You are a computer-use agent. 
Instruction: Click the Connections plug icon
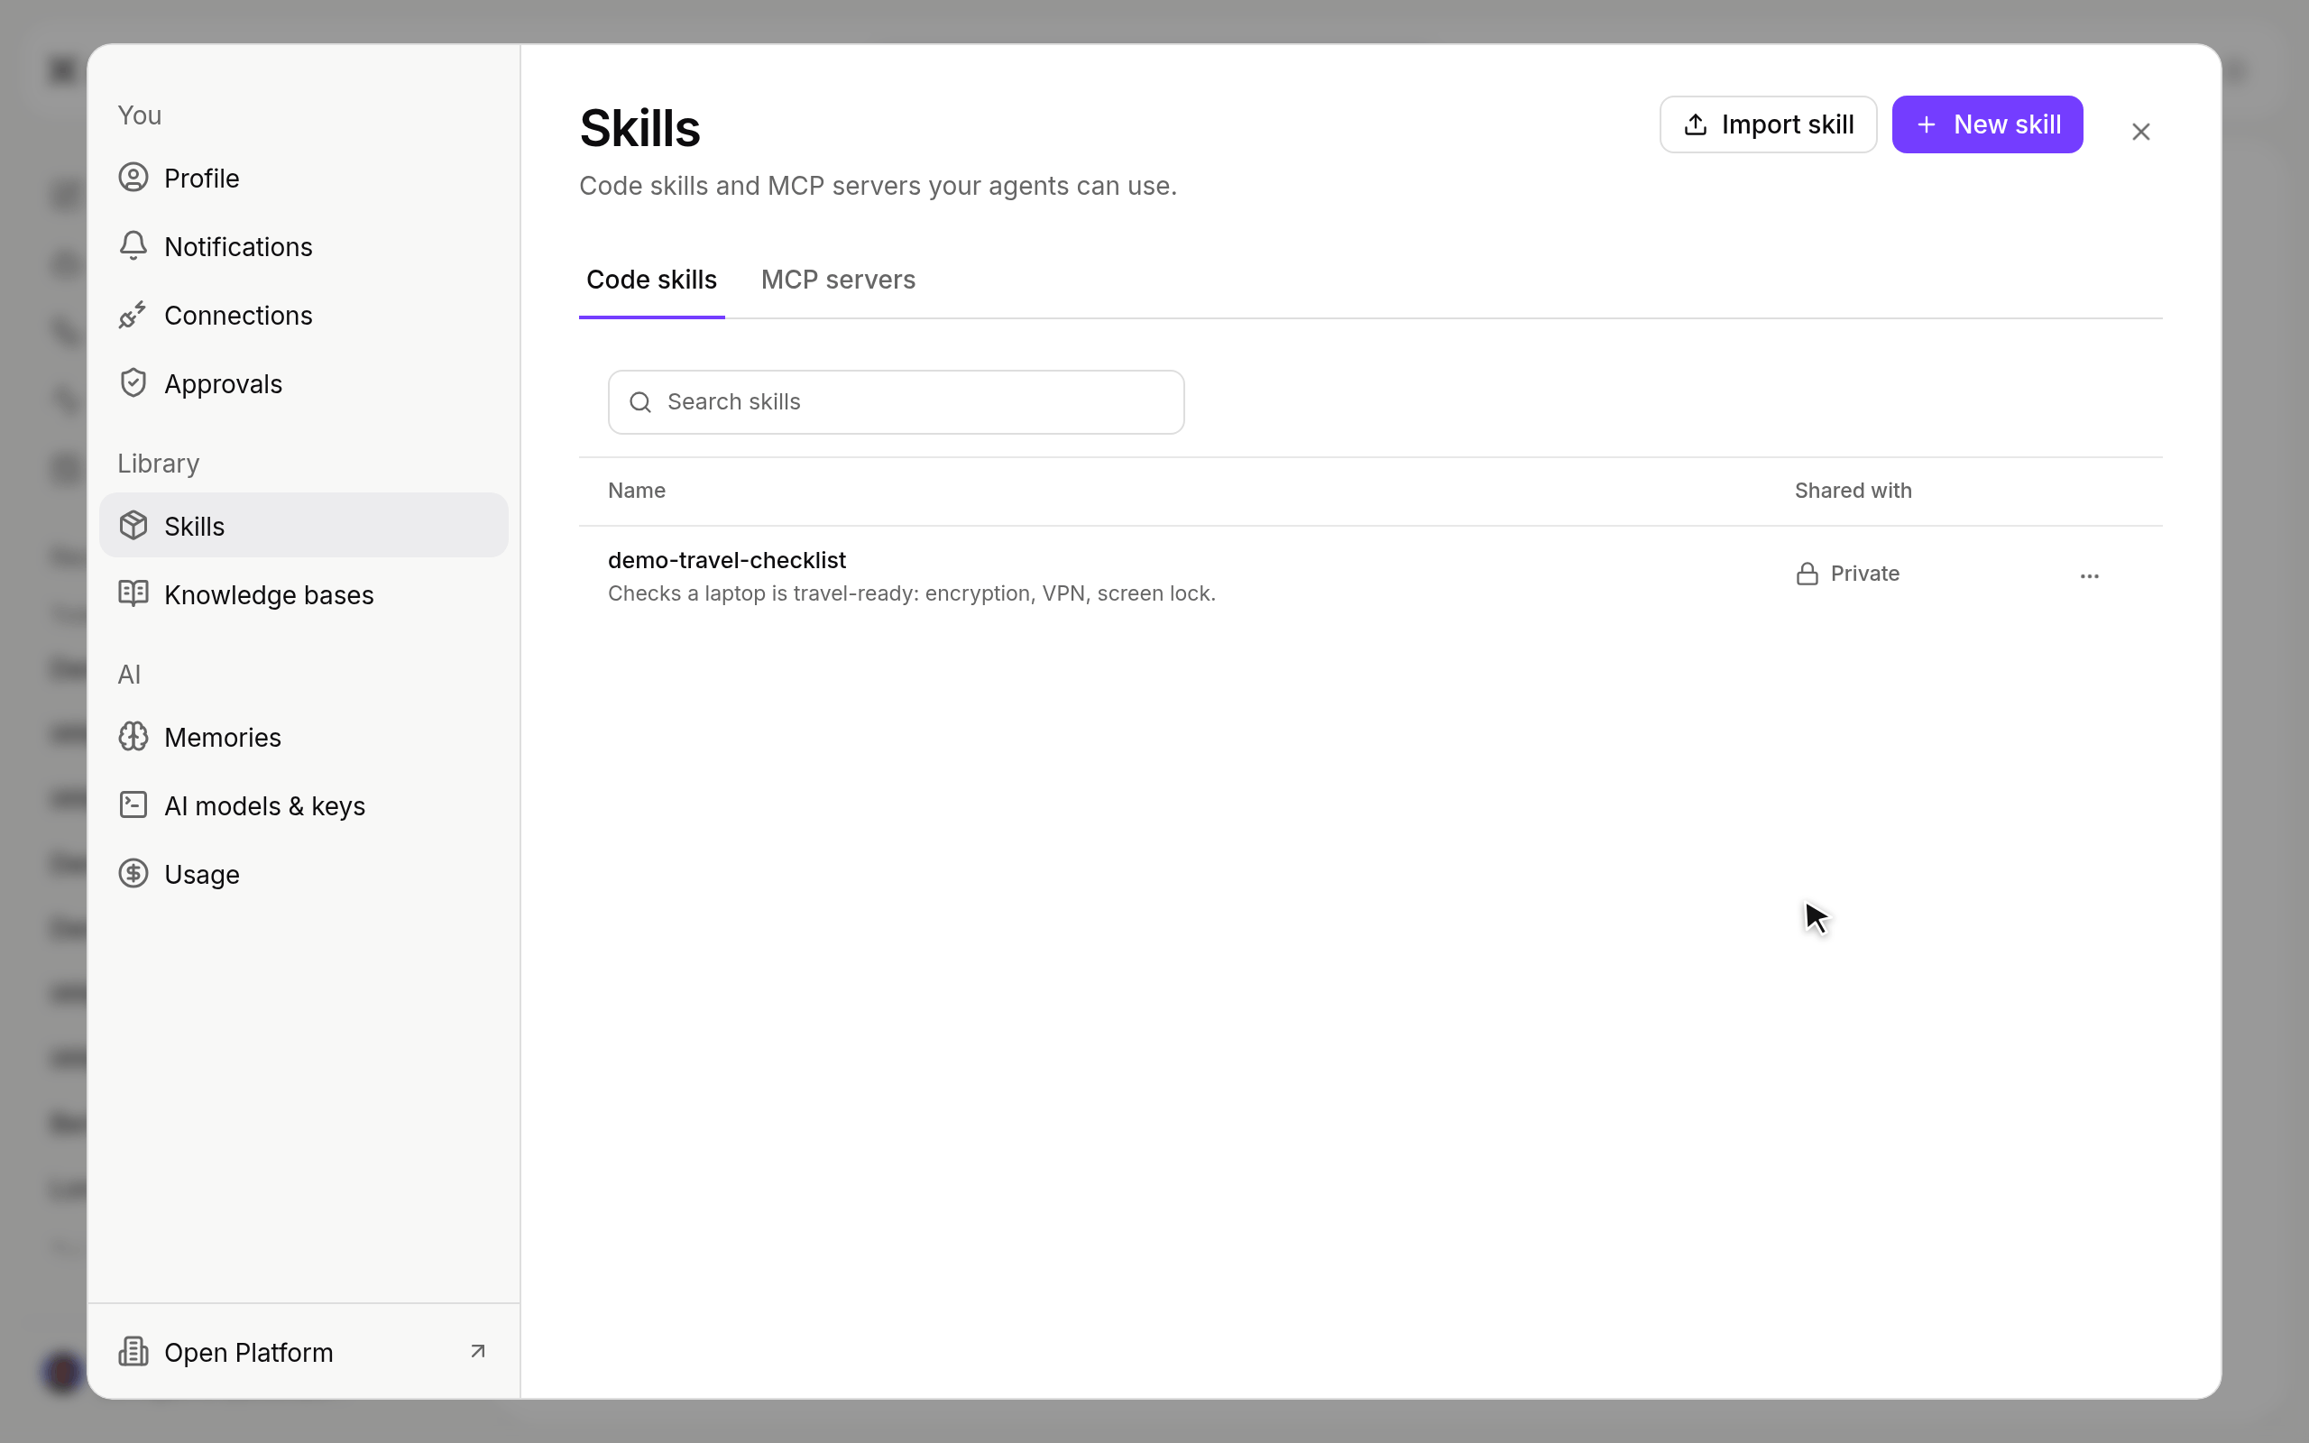tap(133, 315)
